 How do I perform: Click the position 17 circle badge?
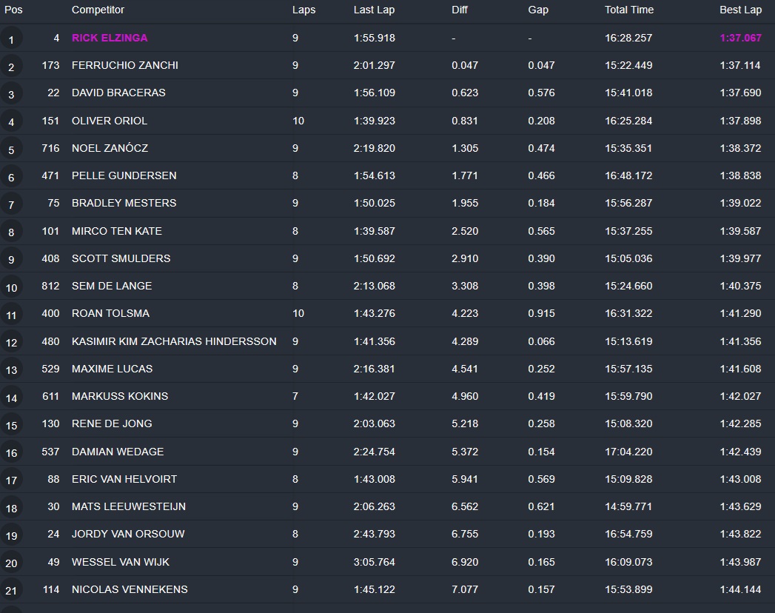tap(11, 480)
